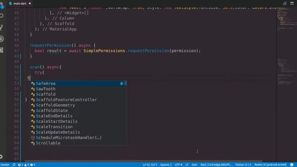Pick ScheduleMicrotaskHandler(…) suggestion

pos(78,138)
